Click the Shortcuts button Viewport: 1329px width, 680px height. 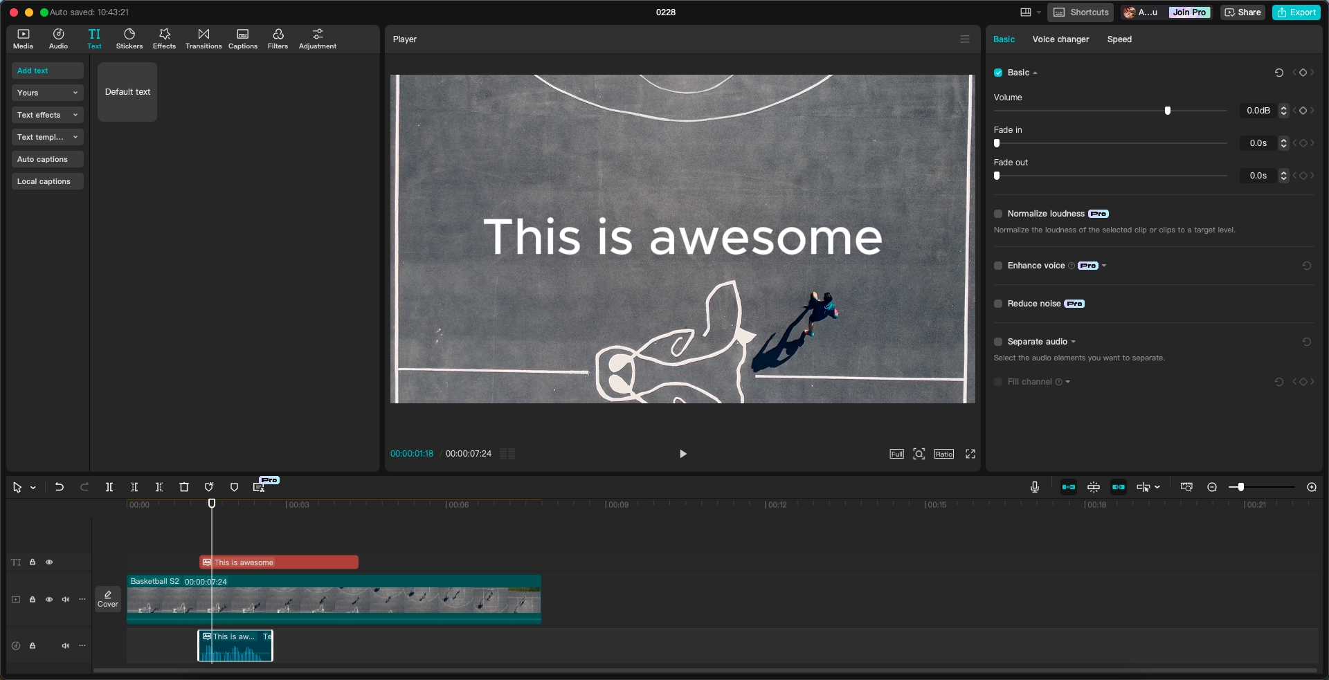(1081, 12)
